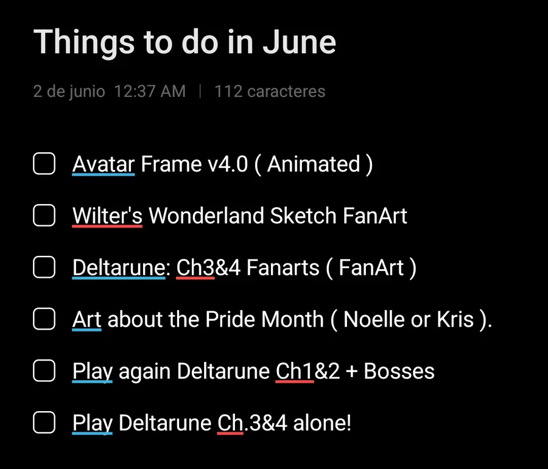Click the red-underlined Ch3 in the Fanarts line

click(195, 268)
